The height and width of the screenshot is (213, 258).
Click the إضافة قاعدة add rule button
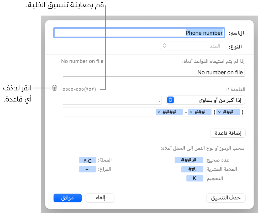pyautogui.click(x=228, y=133)
